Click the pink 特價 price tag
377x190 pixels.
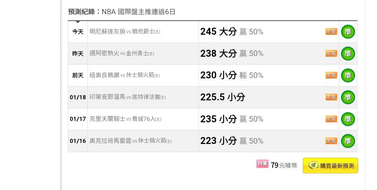(262, 164)
